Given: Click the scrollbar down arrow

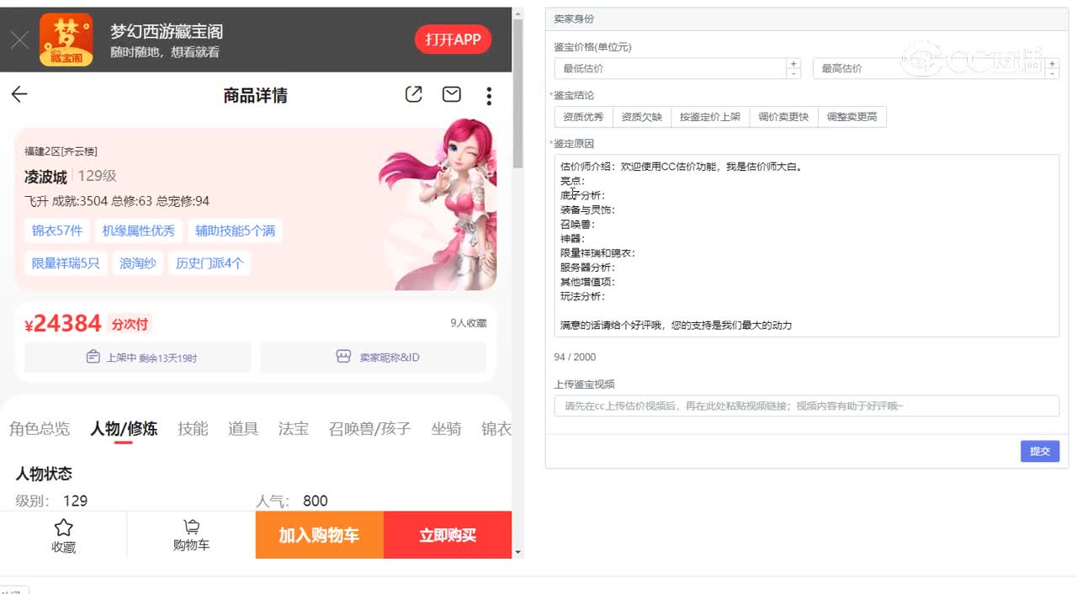Looking at the screenshot, I should coord(517,553).
